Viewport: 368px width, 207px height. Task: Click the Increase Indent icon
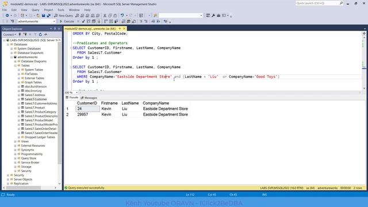click(158, 21)
